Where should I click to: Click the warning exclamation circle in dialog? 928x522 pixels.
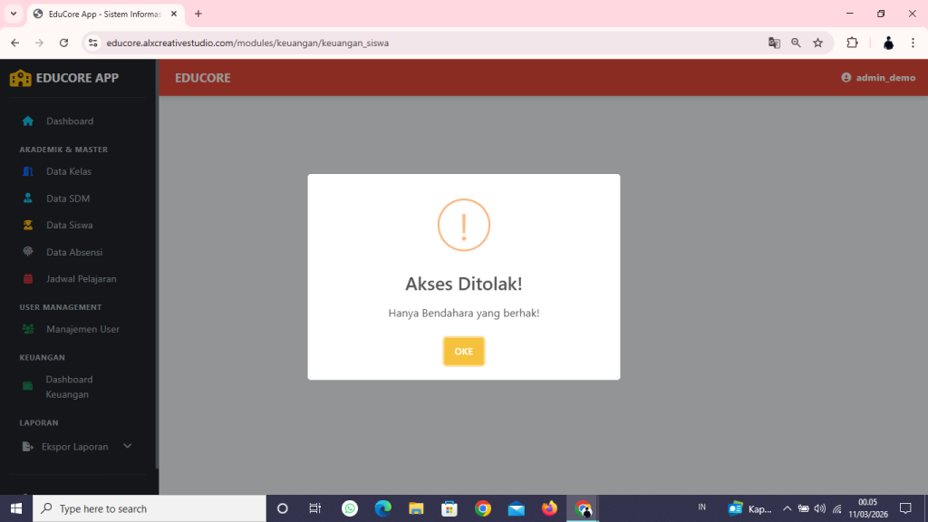[x=463, y=224]
